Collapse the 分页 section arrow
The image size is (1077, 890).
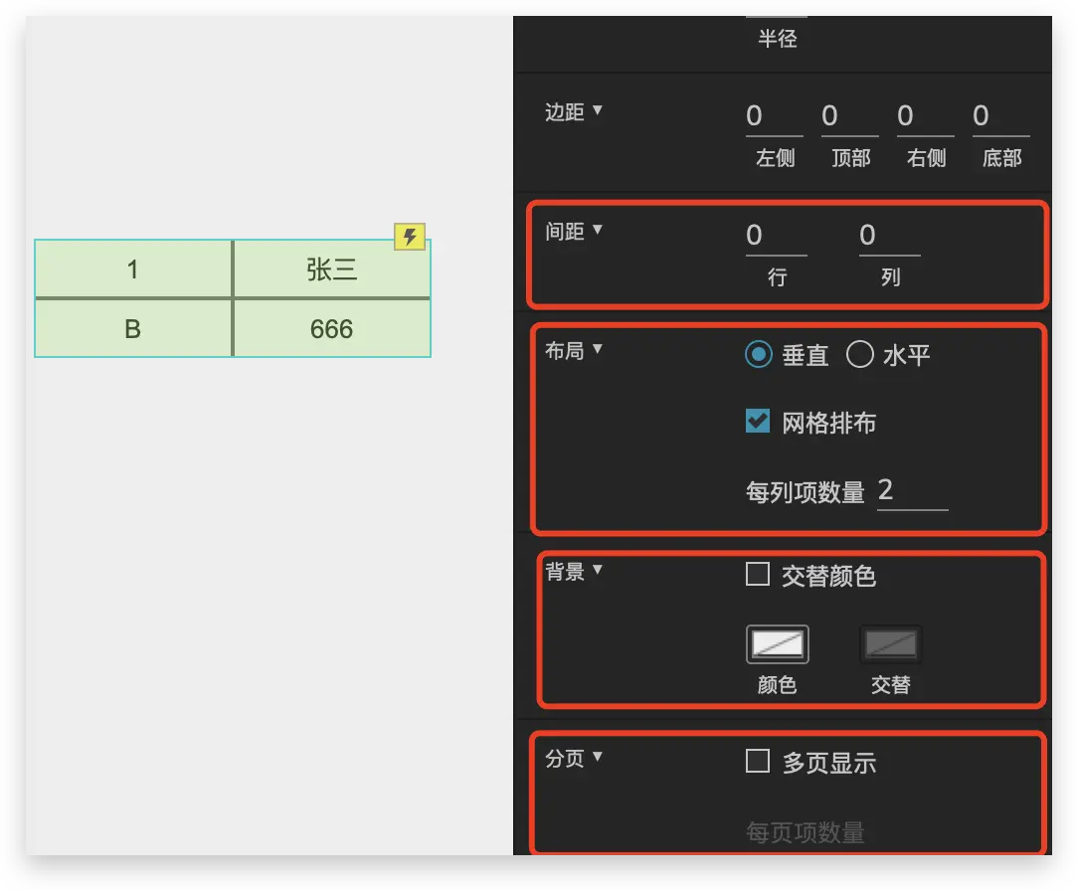tap(598, 757)
